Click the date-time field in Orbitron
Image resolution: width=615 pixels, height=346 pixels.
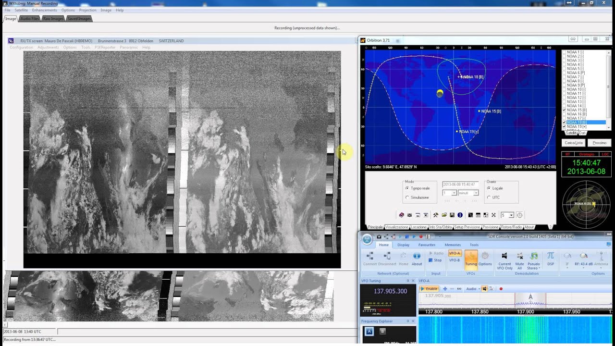coord(460,185)
